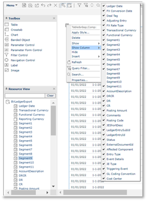
Task: Uncheck AccountDescription checkbox in Resource View
Action: click(16, 172)
